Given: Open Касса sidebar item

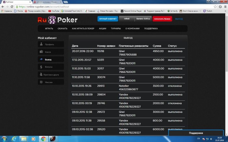Looking at the screenshot, I should point(51,52).
